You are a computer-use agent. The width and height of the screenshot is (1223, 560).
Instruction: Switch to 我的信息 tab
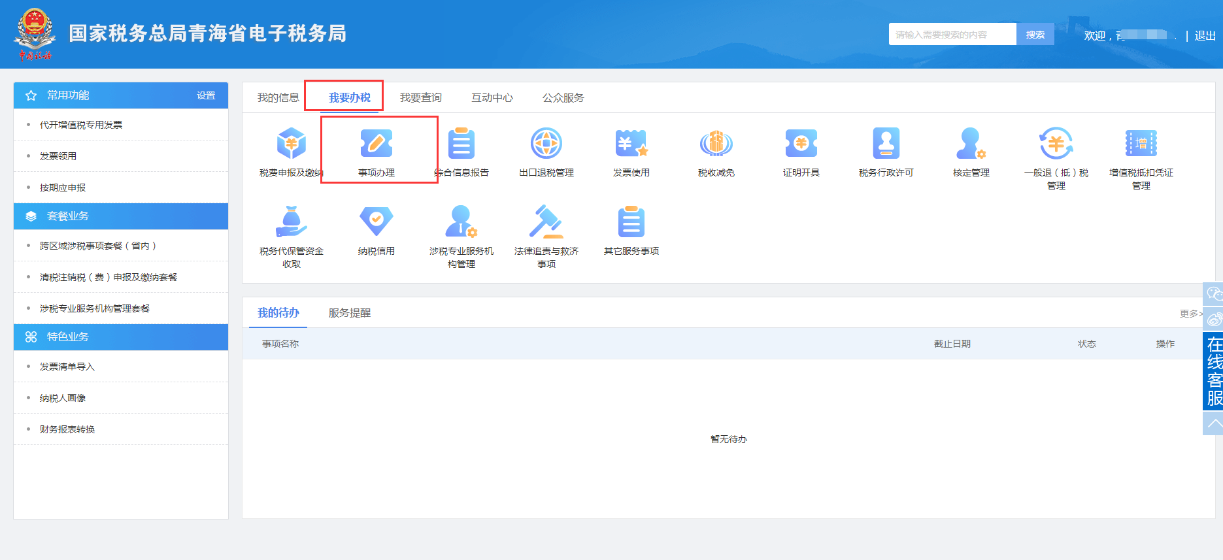tap(278, 97)
